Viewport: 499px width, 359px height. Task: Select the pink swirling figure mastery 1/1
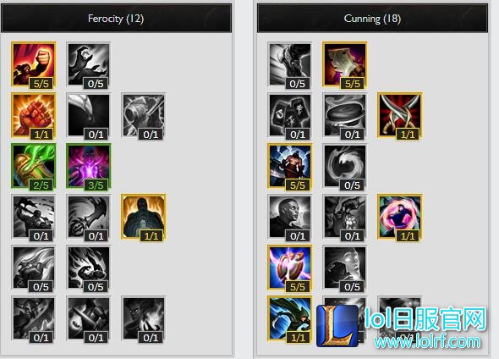pyautogui.click(x=400, y=218)
